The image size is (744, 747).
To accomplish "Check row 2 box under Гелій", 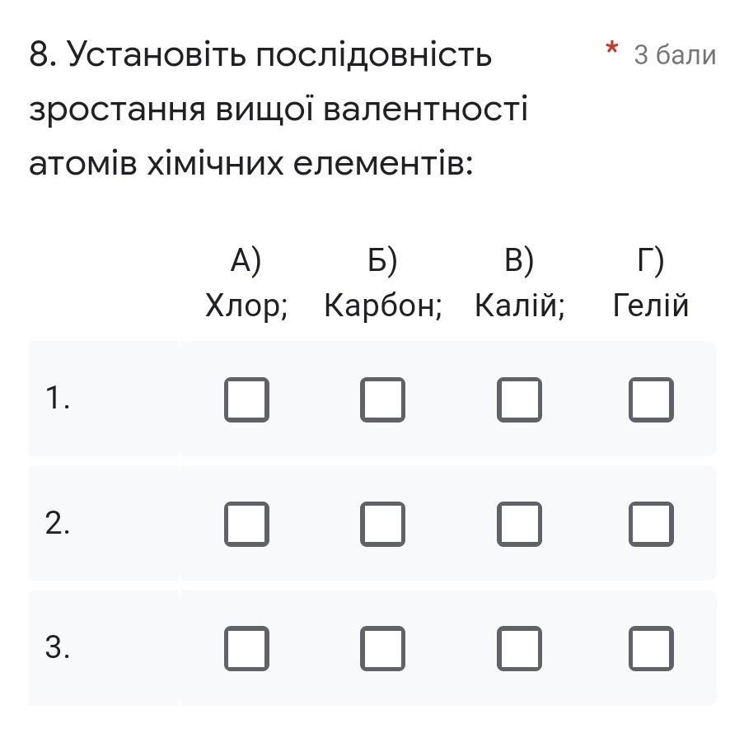I will (651, 524).
